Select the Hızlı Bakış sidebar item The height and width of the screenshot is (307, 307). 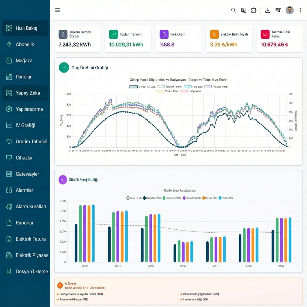click(25, 28)
